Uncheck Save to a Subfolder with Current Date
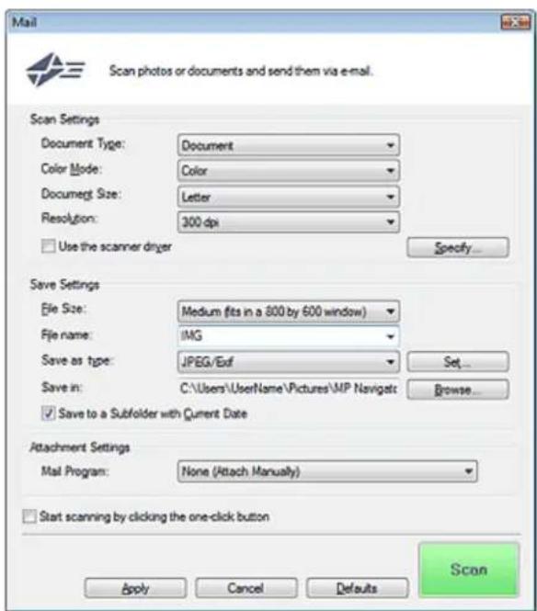 [49, 413]
